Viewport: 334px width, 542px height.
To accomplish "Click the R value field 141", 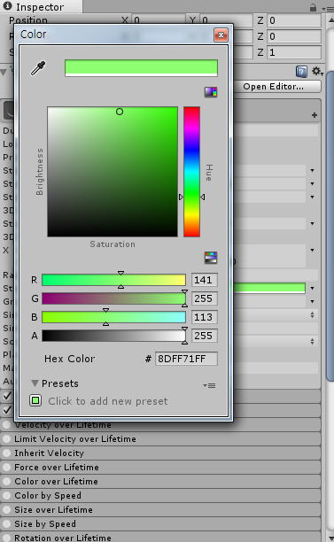I will 205,280.
